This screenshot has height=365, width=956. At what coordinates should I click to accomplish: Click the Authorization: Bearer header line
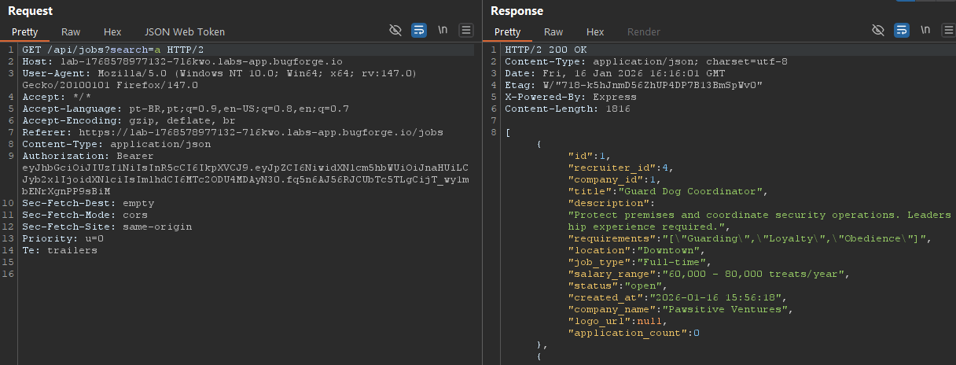[x=244, y=173]
